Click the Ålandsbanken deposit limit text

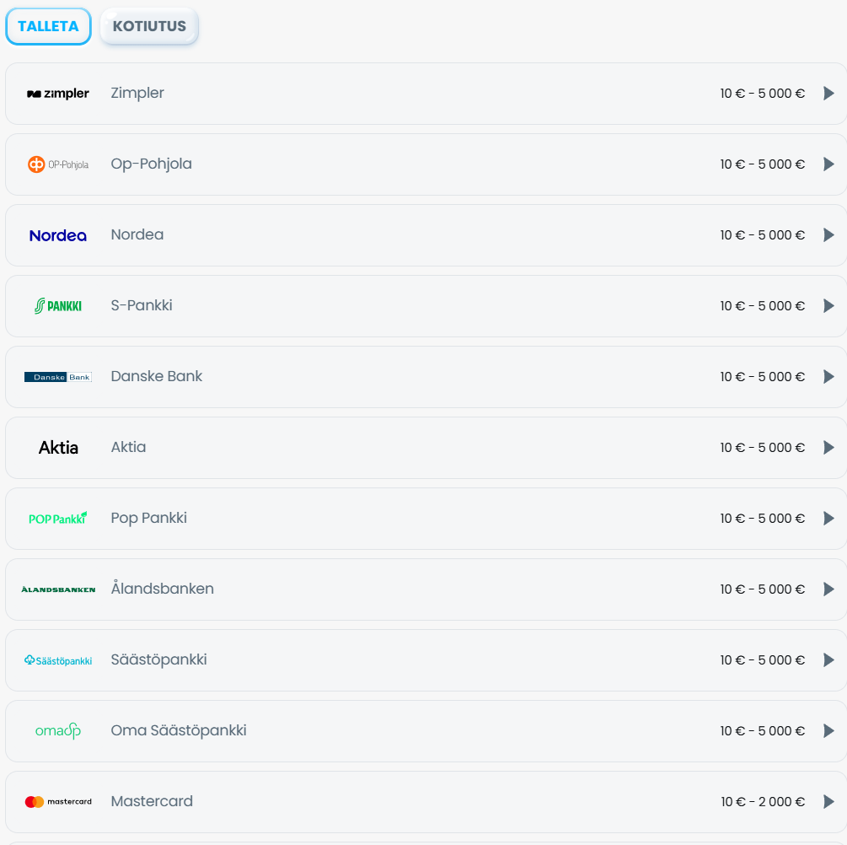(763, 589)
